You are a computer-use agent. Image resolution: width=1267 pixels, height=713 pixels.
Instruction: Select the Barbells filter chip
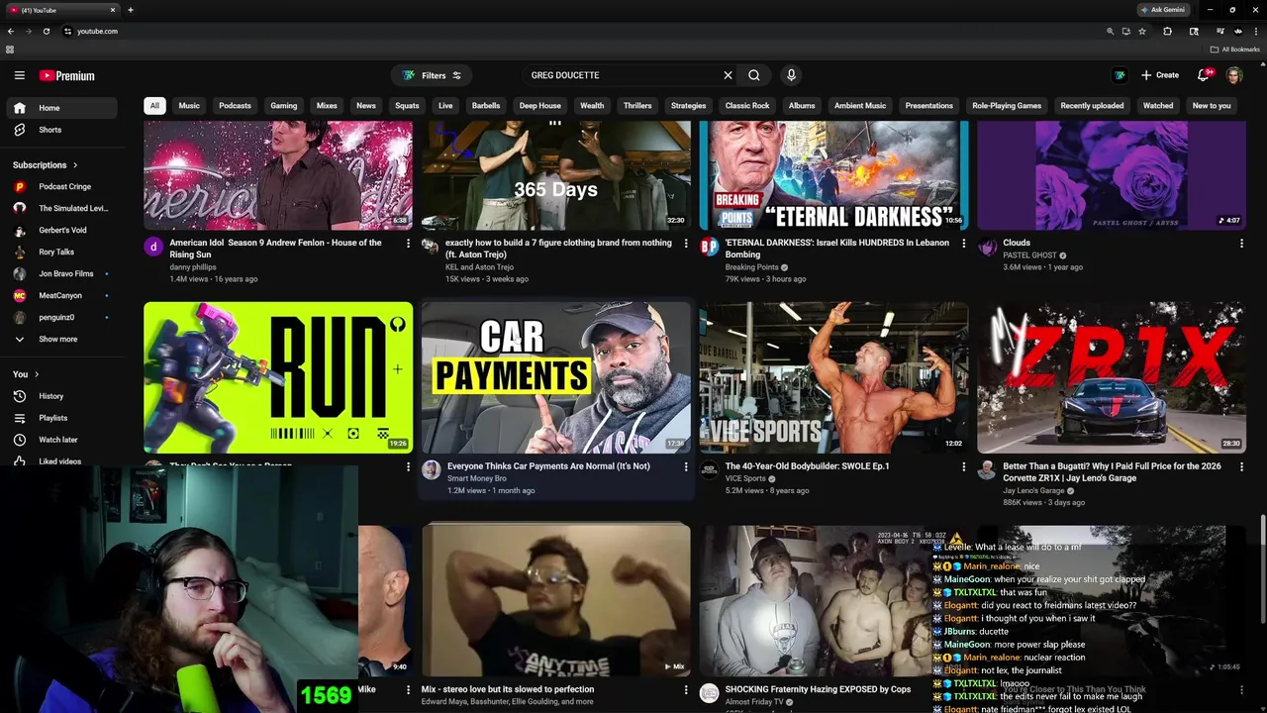[486, 105]
